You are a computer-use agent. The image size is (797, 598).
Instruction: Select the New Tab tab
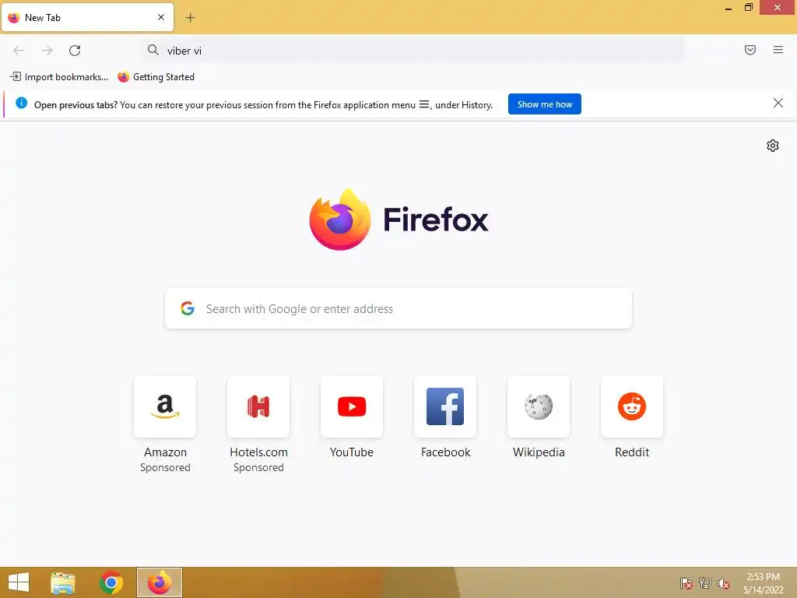[87, 17]
